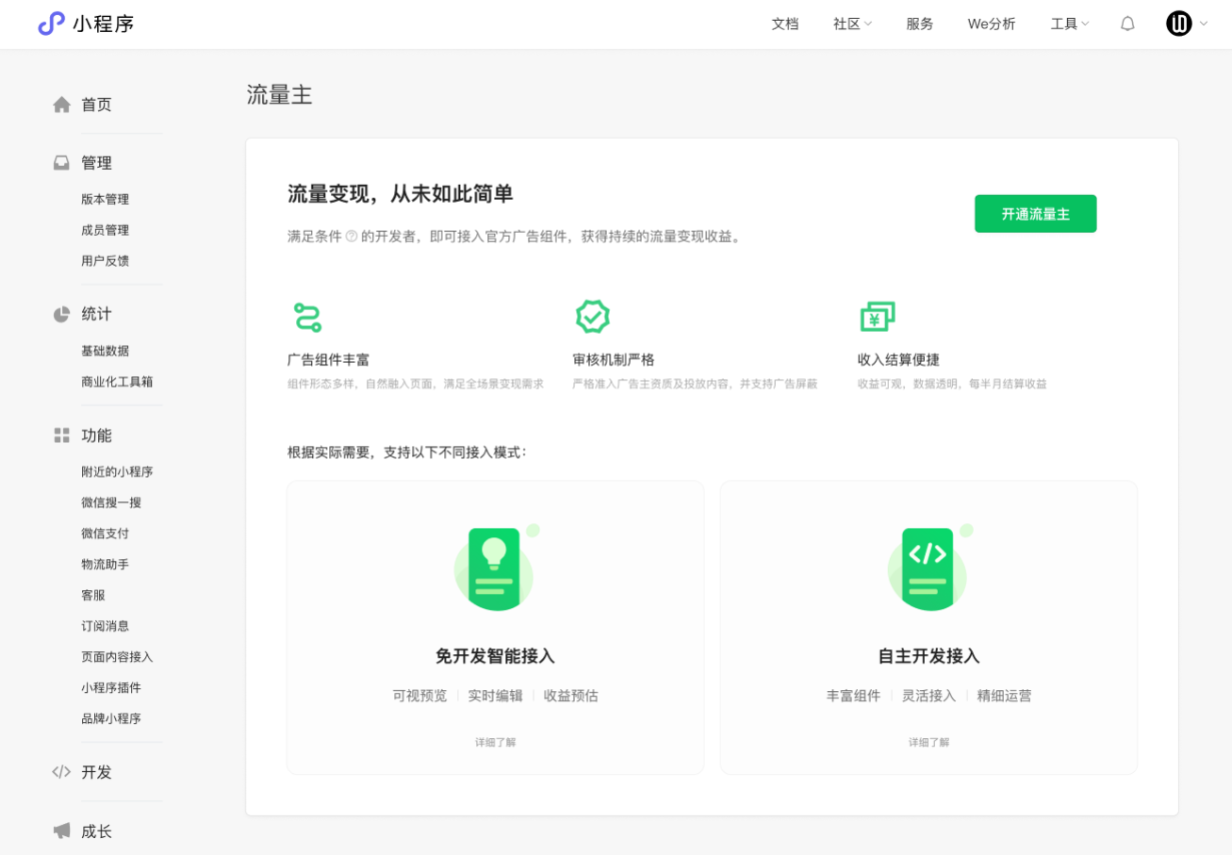Viewport: 1232px width, 855px height.
Task: Open 微信支付 in sidebar
Action: [105, 534]
